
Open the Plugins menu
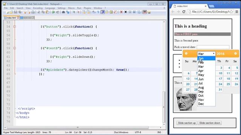(87, 8)
